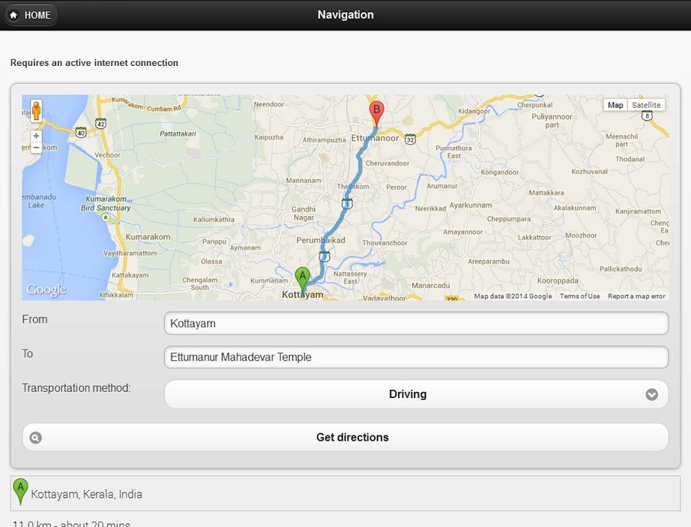
Task: Click the search icon in Get directions
Action: pos(36,437)
